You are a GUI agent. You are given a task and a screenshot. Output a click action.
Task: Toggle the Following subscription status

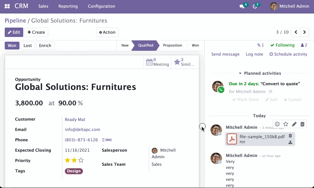282,45
